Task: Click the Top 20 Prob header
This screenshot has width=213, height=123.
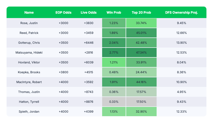Action: click(141, 13)
